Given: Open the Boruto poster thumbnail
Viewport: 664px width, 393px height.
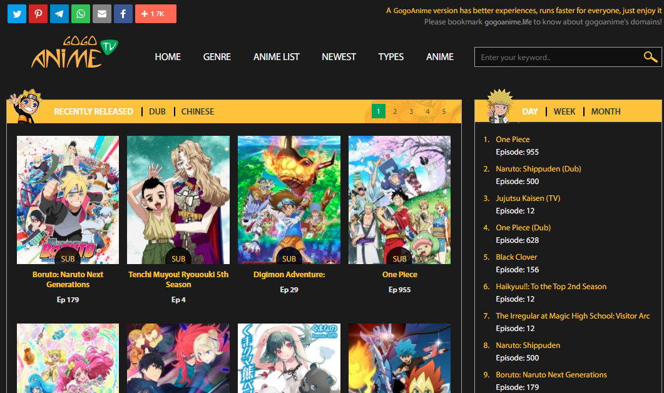Looking at the screenshot, I should click(x=68, y=200).
